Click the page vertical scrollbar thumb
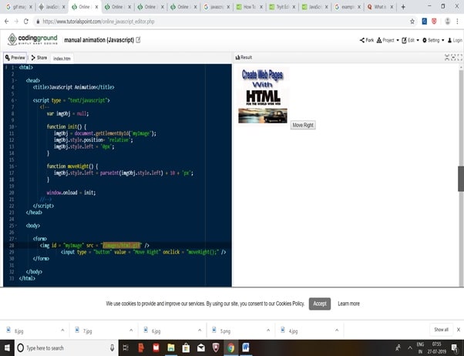 click(461, 179)
